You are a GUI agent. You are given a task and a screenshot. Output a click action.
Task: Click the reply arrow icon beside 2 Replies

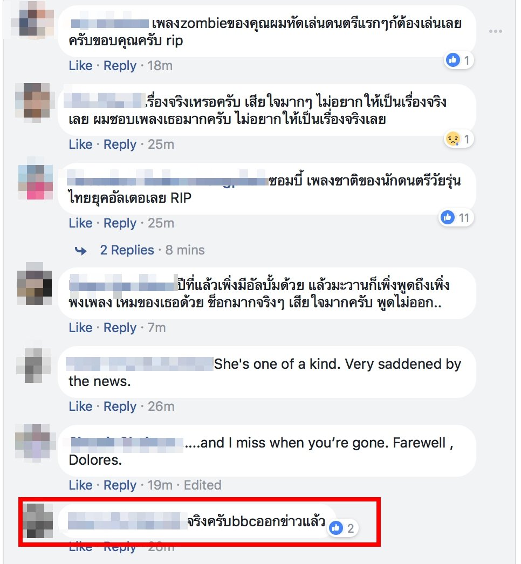(81, 250)
